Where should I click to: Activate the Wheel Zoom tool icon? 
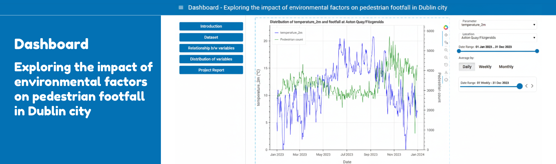tap(446, 42)
